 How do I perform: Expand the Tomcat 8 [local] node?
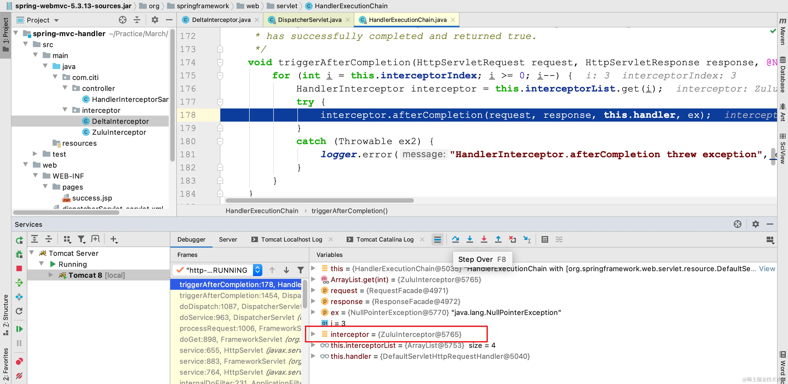(x=51, y=274)
